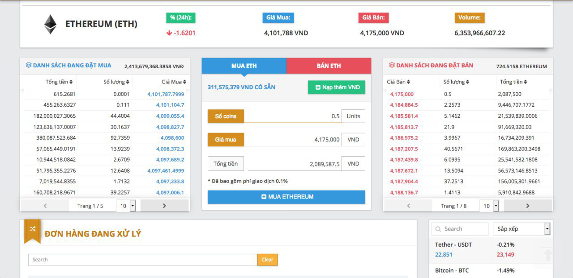Click the Ethereum logo icon
The height and width of the screenshot is (278, 573).
(50, 25)
